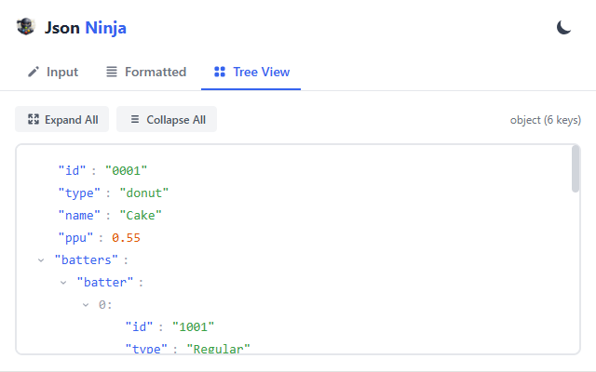Click the Json Ninja title text
The height and width of the screenshot is (372, 596).
[x=86, y=28]
